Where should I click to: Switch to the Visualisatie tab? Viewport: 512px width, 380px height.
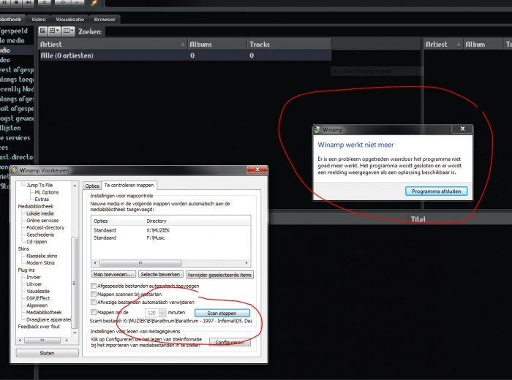pos(70,19)
